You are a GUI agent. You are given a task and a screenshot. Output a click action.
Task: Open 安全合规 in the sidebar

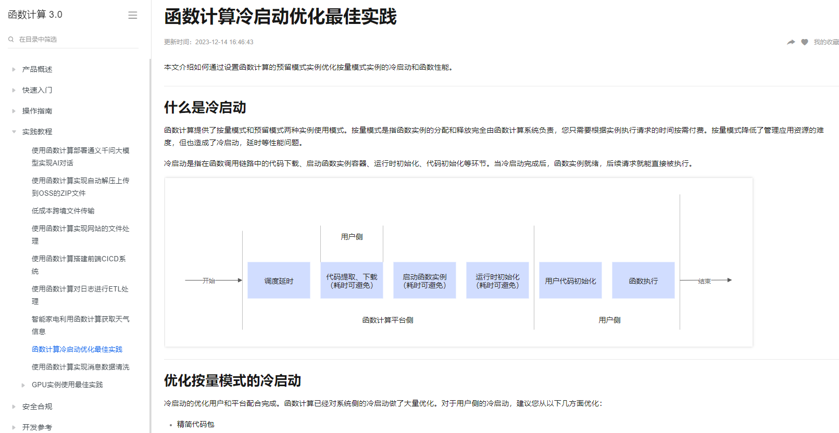pyautogui.click(x=37, y=406)
